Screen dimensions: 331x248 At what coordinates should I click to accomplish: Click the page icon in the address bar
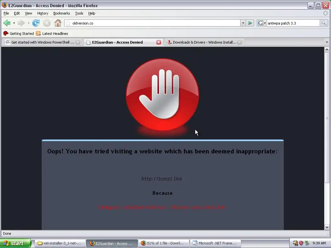pyautogui.click(x=68, y=23)
